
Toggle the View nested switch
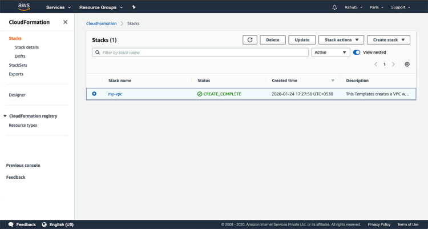point(357,53)
